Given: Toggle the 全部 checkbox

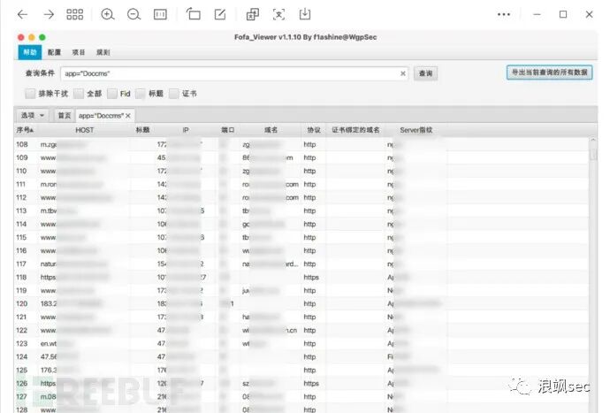Looking at the screenshot, I should coord(79,94).
